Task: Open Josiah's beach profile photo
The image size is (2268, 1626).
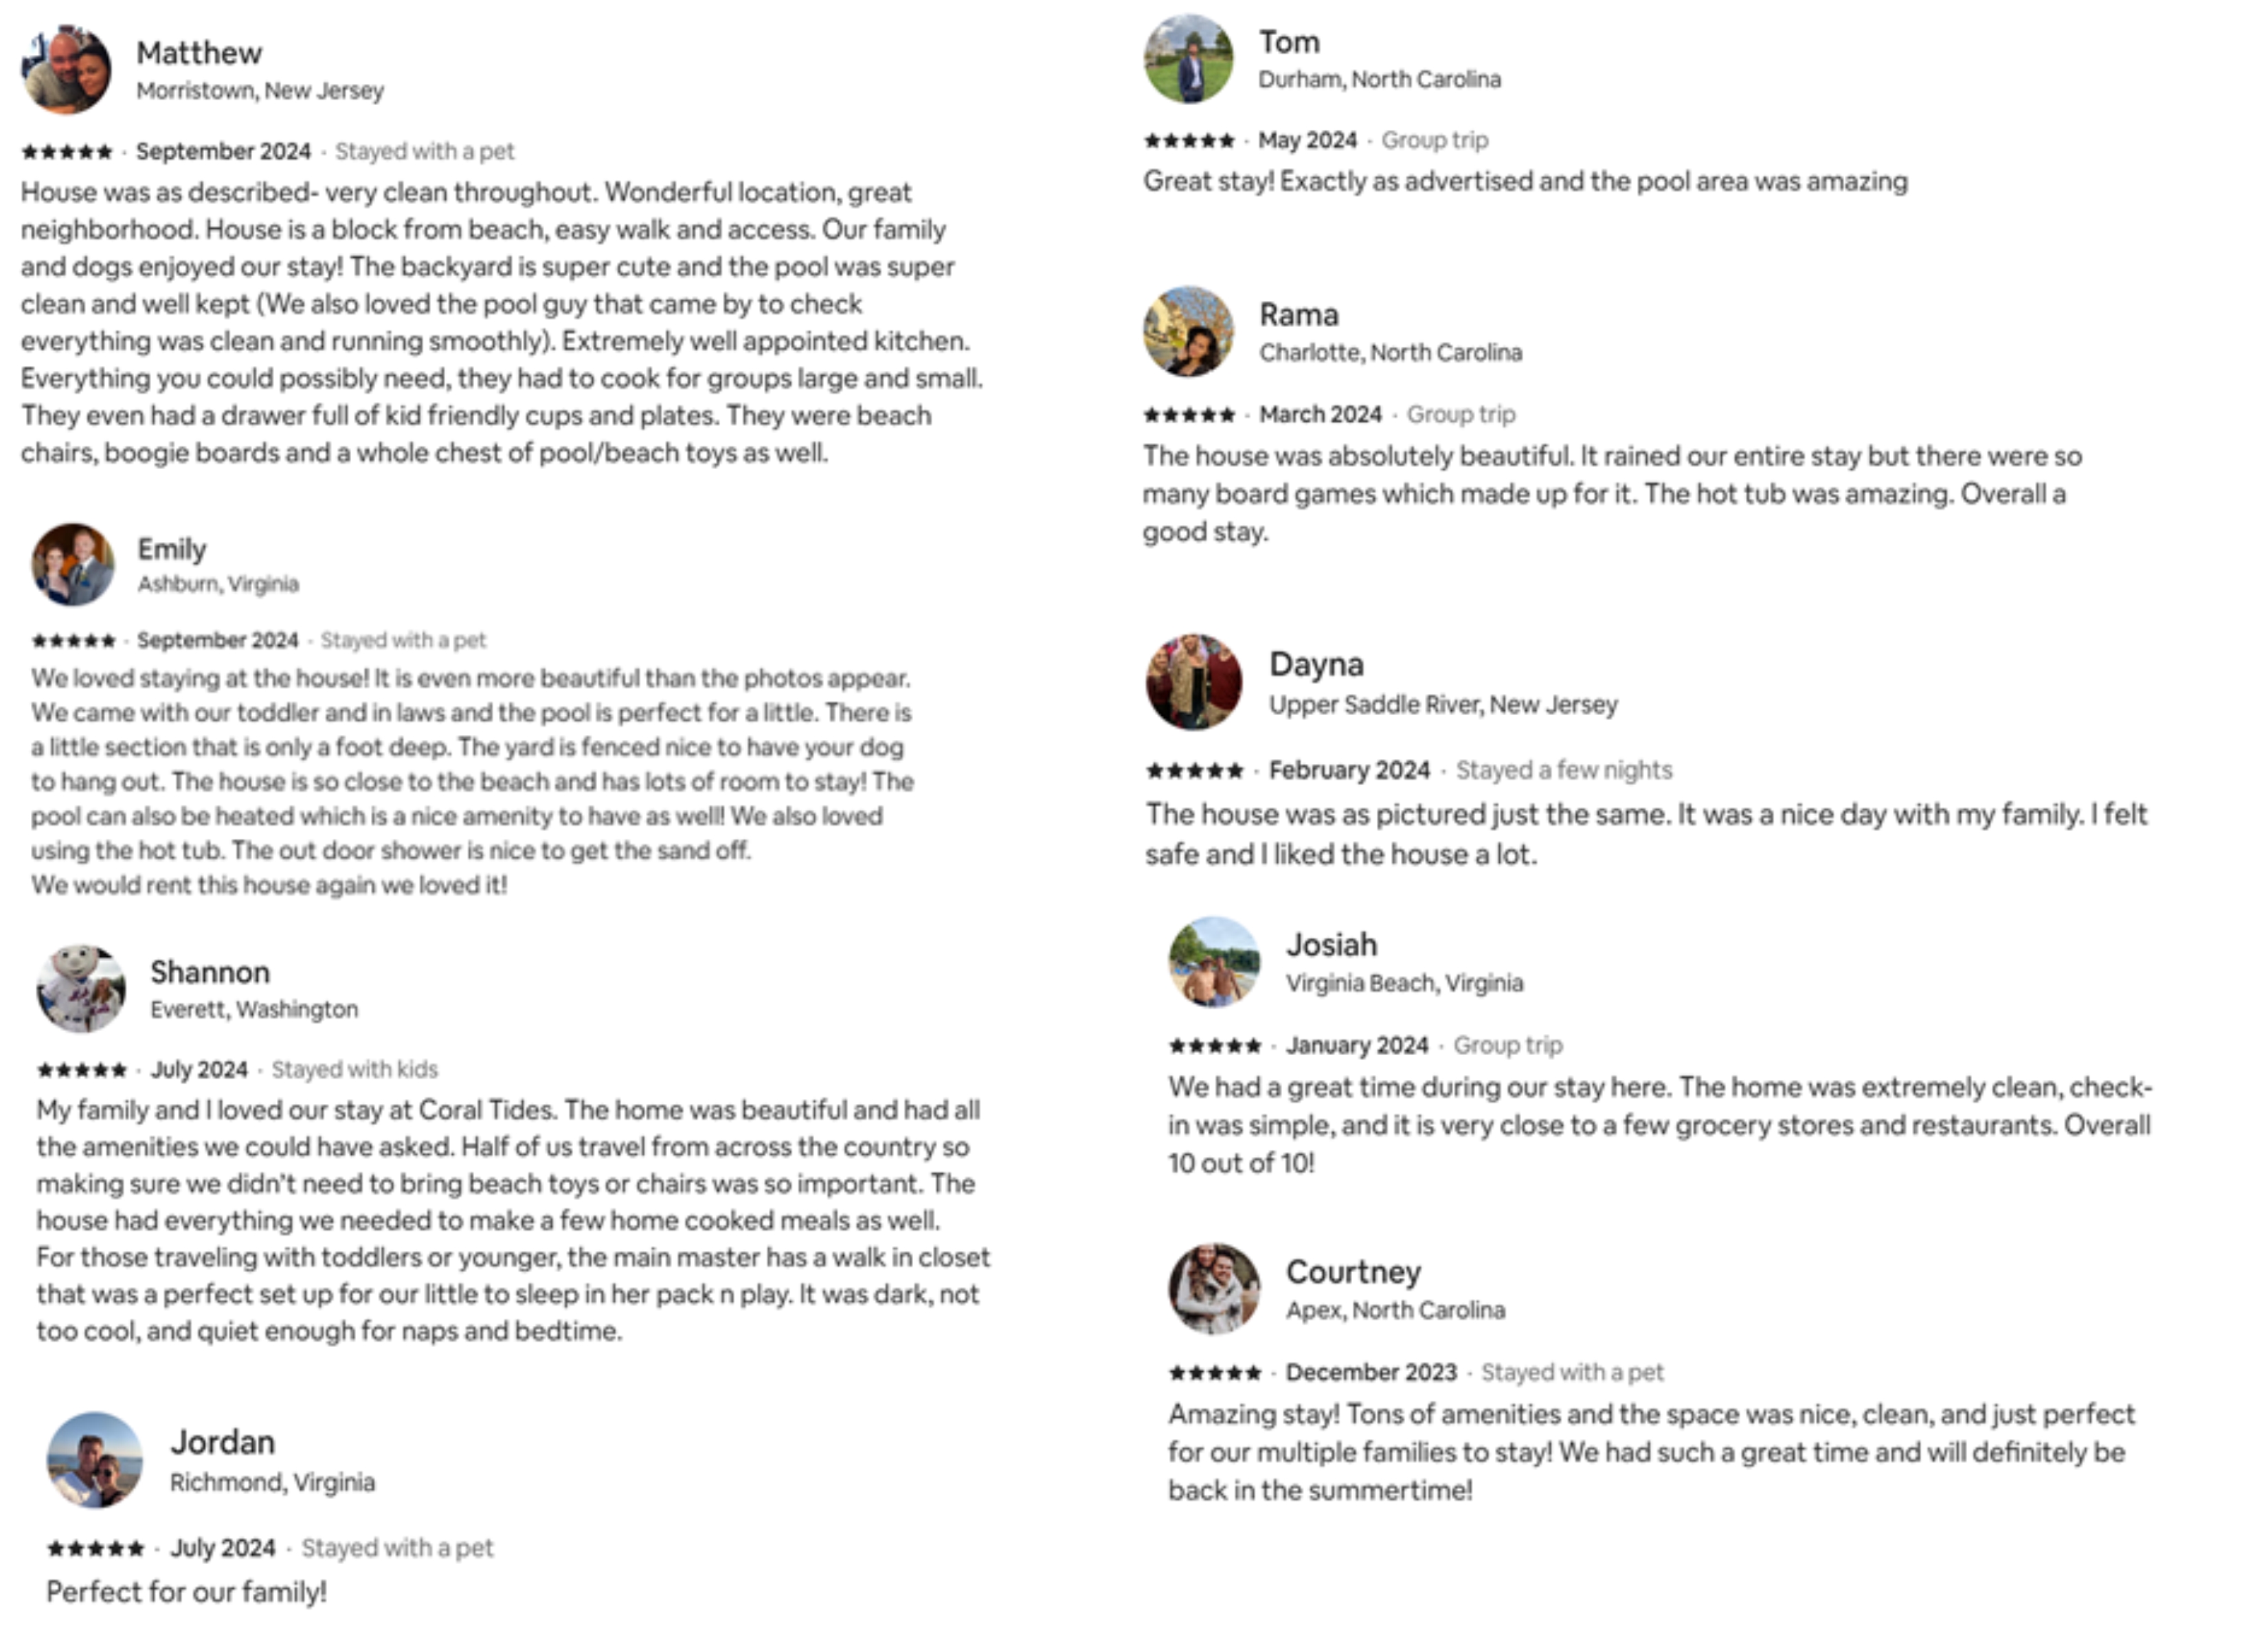Action: 1215,961
